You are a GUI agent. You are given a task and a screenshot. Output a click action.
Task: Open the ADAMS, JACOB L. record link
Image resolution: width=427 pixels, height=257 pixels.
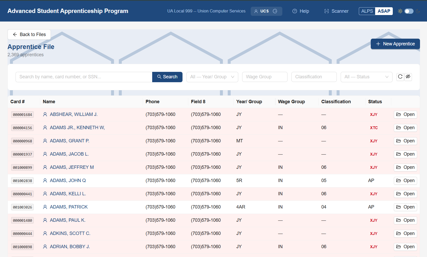(x=69, y=154)
